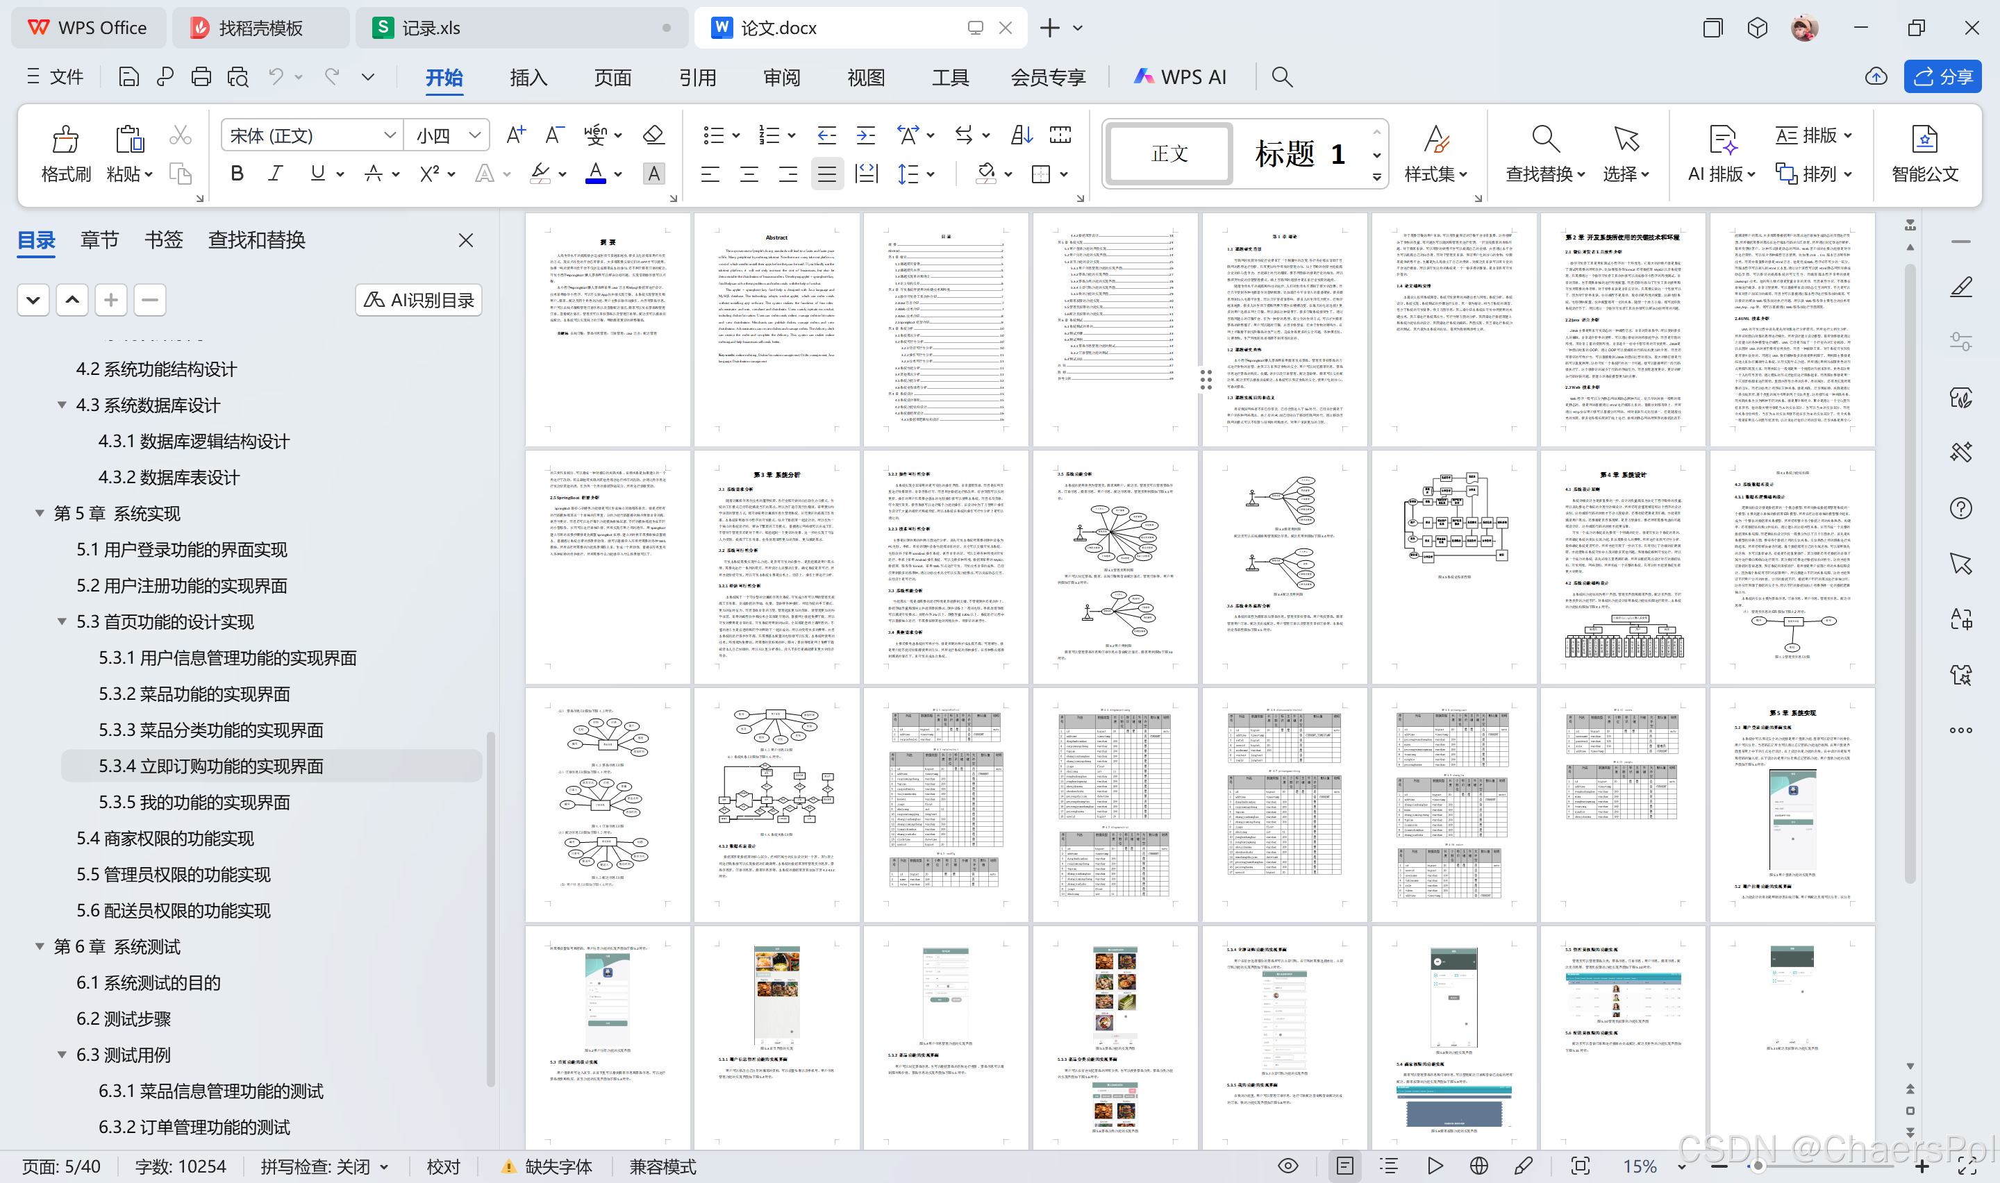The image size is (2000, 1183).
Task: Click the web layout globe icon
Action: tap(1478, 1166)
